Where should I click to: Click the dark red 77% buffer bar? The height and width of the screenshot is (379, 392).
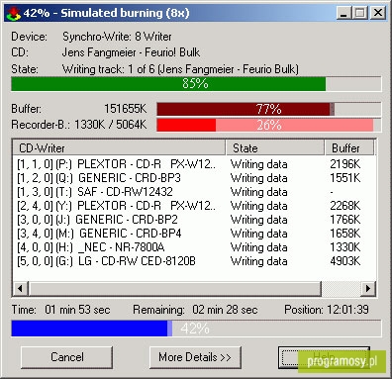(x=268, y=109)
